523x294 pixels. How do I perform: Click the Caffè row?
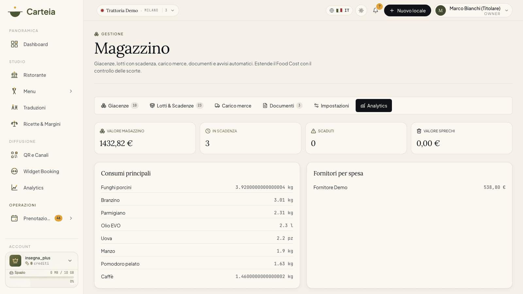coord(197,277)
